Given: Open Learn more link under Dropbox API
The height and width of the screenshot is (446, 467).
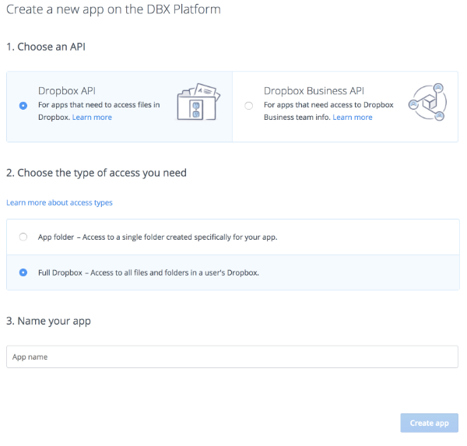Looking at the screenshot, I should coord(92,117).
